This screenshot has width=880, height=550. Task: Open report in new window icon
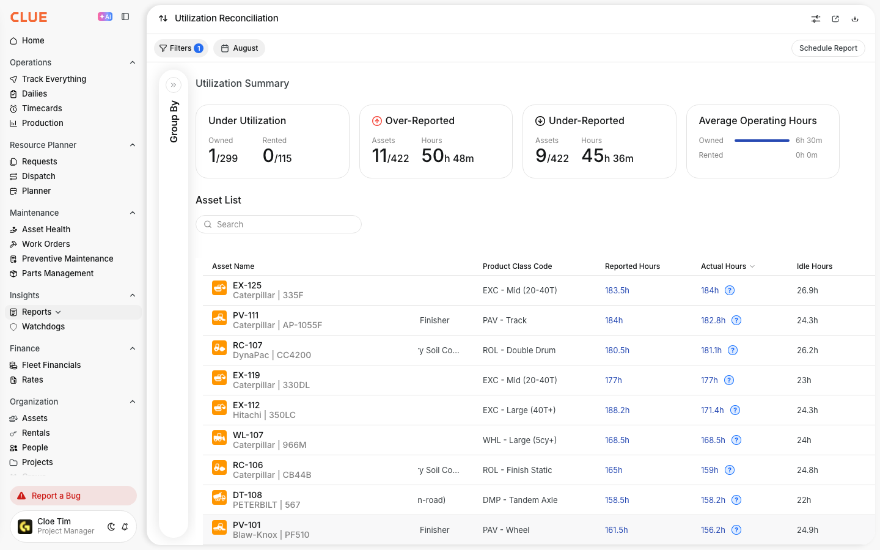(835, 19)
